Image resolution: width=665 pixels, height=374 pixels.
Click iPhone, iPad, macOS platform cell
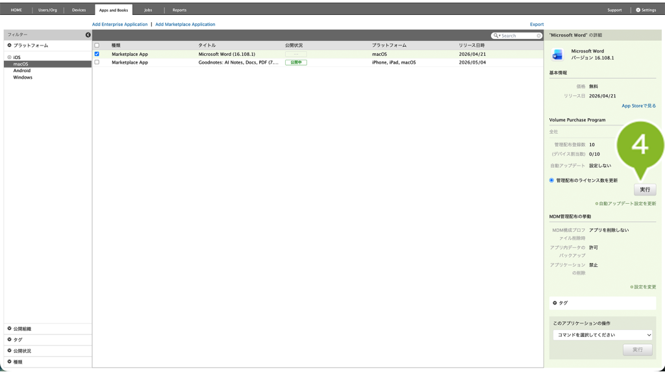click(x=394, y=62)
